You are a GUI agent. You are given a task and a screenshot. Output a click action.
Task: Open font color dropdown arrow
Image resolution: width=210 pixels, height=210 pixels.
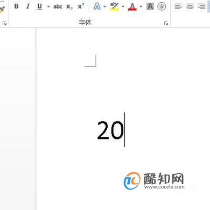point(141,6)
